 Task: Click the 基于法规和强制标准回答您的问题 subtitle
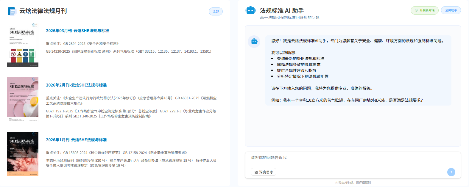point(289,18)
